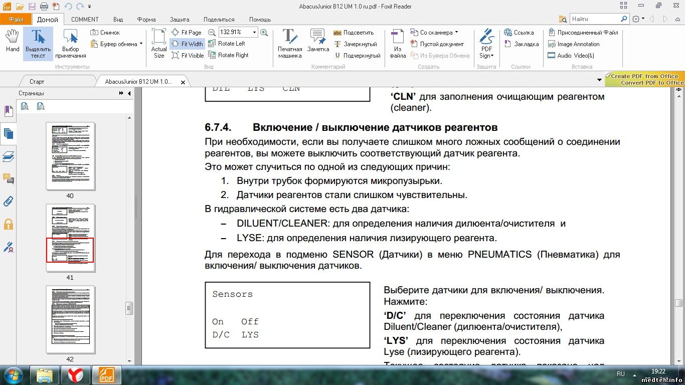
Task: Open the Защита ribbon tab
Action: coord(179,20)
